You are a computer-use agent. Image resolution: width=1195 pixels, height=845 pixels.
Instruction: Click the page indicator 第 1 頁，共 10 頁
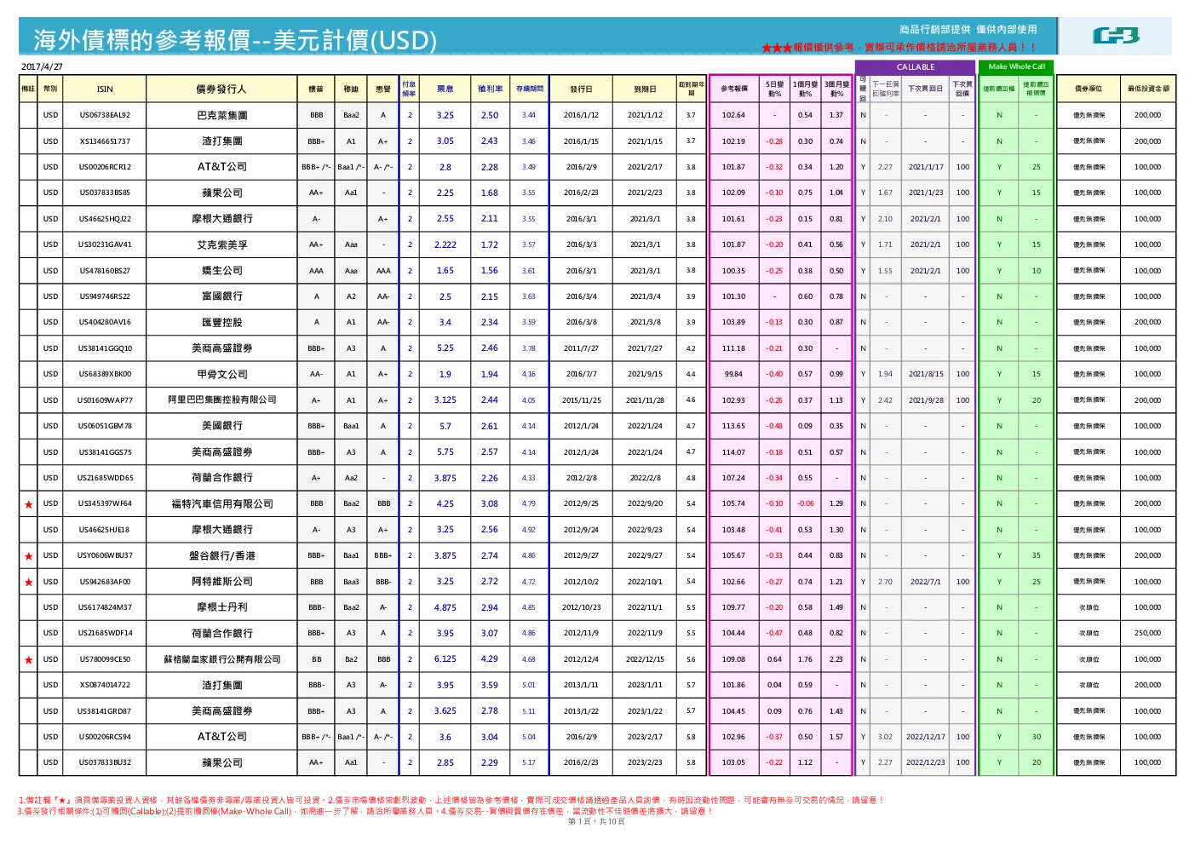click(x=596, y=822)
